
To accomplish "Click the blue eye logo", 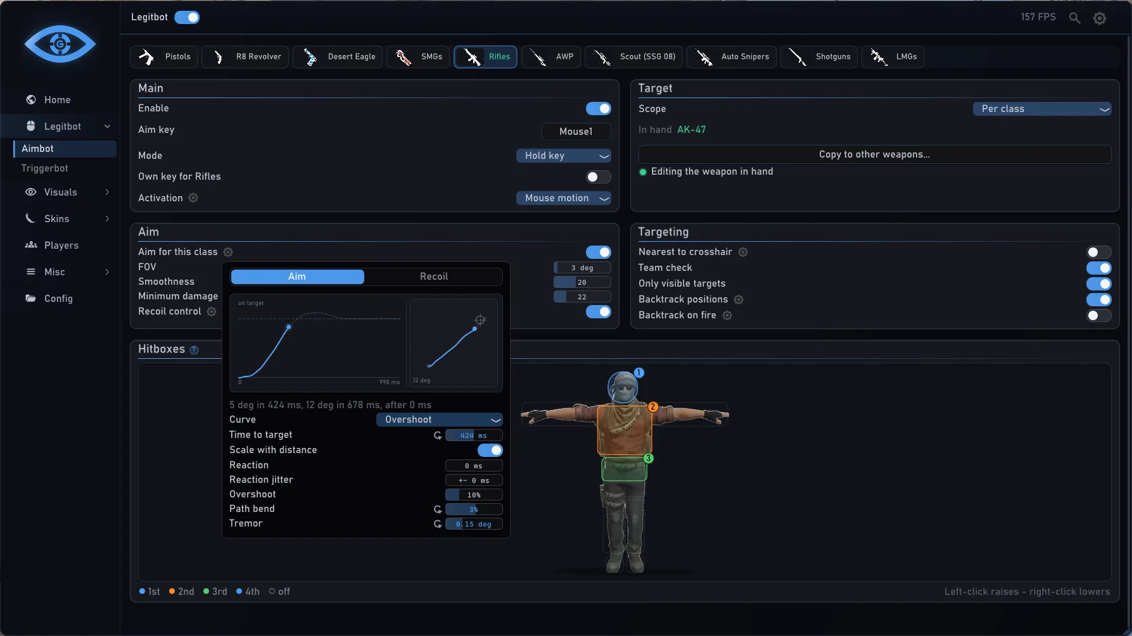I will tap(60, 44).
